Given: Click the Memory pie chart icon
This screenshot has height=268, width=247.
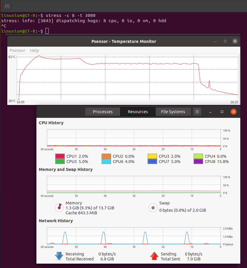Looking at the screenshot, I should click(59, 208).
